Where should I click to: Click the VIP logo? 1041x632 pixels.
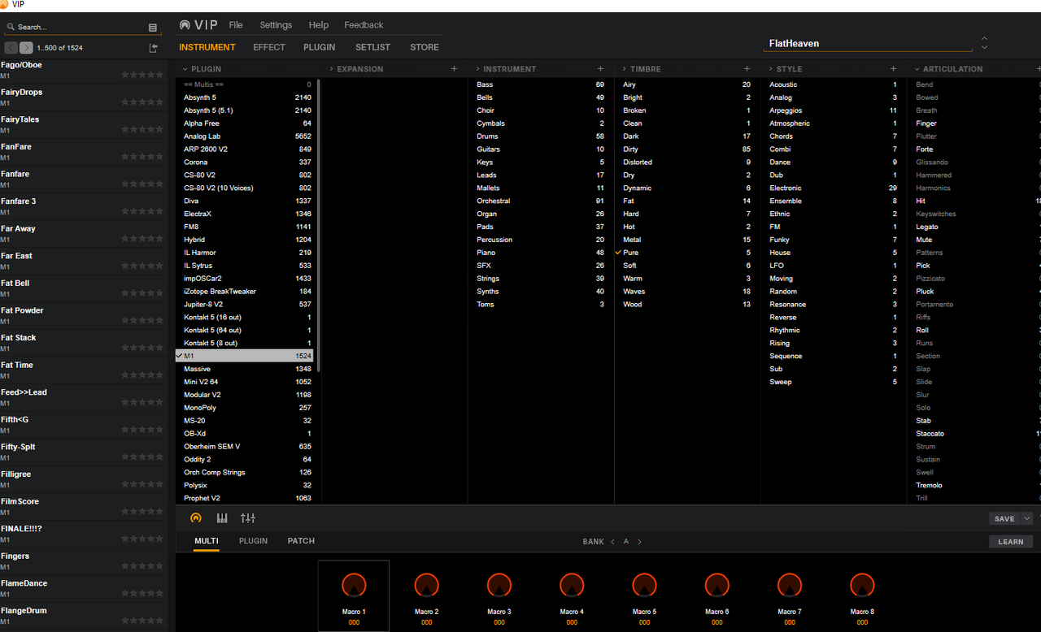click(x=199, y=25)
